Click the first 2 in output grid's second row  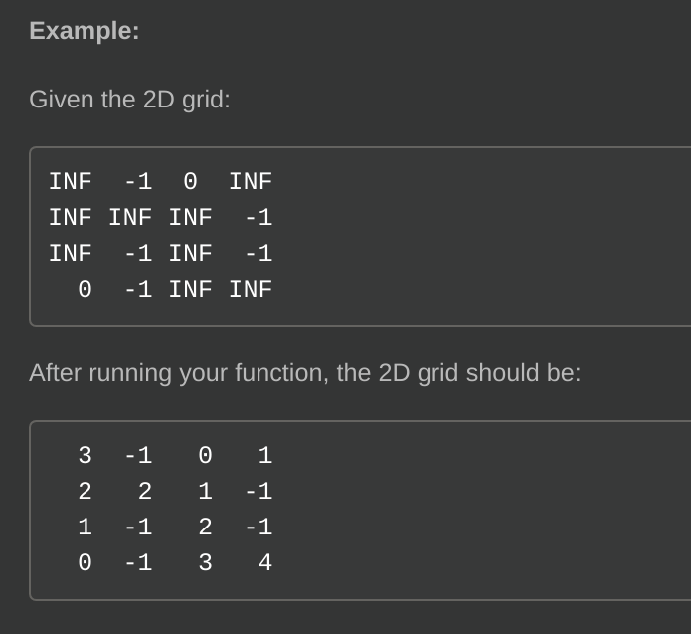tap(86, 492)
